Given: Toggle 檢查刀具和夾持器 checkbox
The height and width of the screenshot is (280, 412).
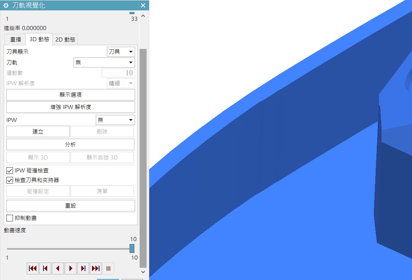Looking at the screenshot, I should (10, 180).
